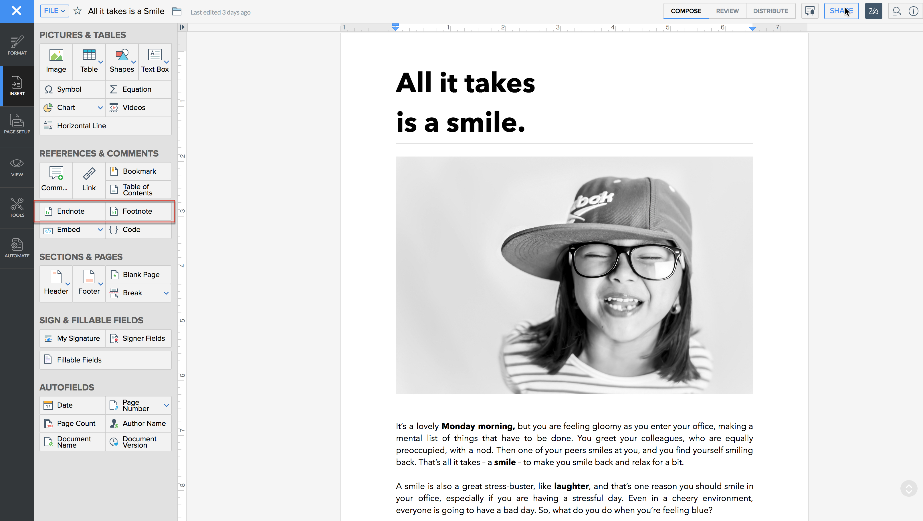Click the Equation insert icon
The width and height of the screenshot is (923, 521).
114,89
